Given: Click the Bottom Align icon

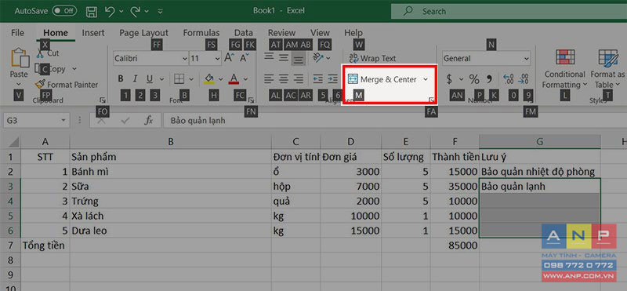Looking at the screenshot, I should pyautogui.click(x=299, y=59).
